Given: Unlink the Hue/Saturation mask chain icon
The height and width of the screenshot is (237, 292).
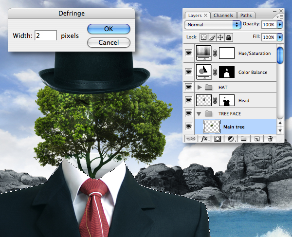Looking at the screenshot, I should tap(215, 53).
